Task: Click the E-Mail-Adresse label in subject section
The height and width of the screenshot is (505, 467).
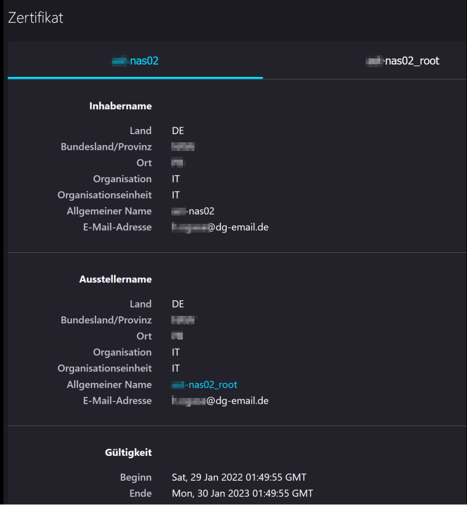Action: coord(119,227)
